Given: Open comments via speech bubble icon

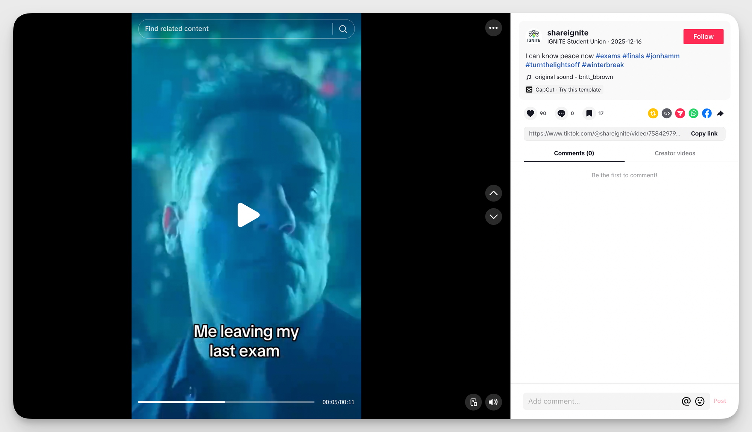Looking at the screenshot, I should (561, 113).
